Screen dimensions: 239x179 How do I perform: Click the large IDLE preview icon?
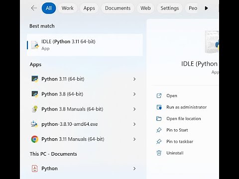pos(212,42)
